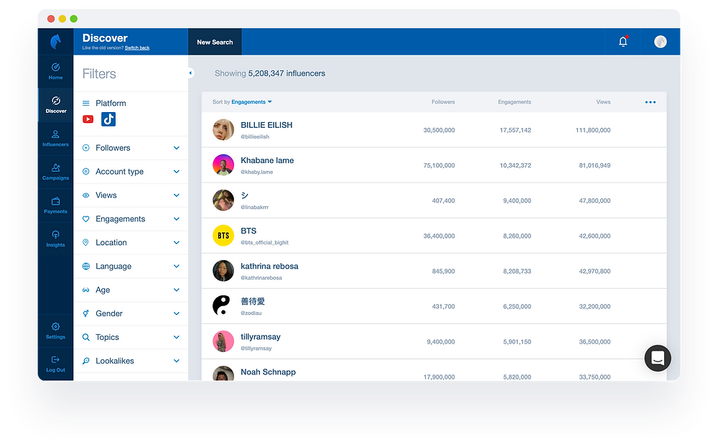Click the Views eye icon
This screenshot has width=718, height=447.
coord(85,195)
